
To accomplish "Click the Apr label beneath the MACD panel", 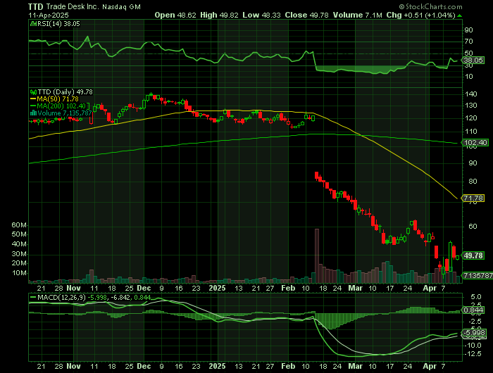I will (x=429, y=366).
